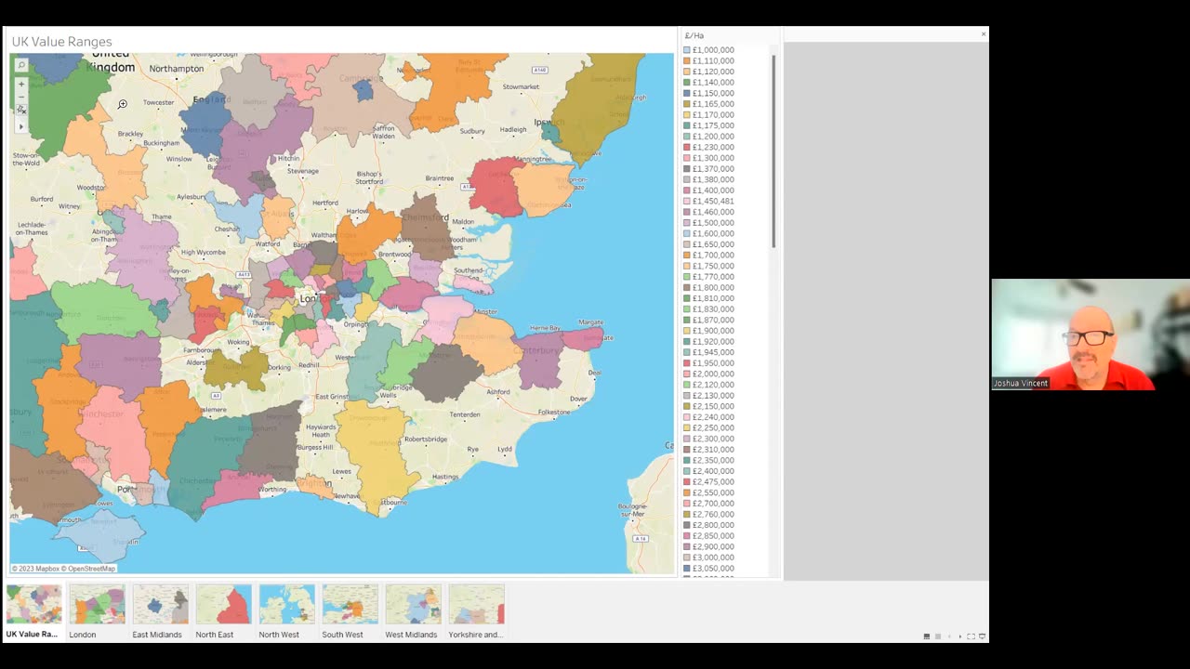
Task: Click legend value £1,175,000
Action: click(713, 125)
